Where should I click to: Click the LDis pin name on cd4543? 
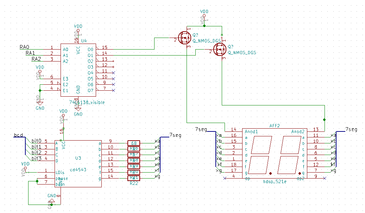[60, 173]
